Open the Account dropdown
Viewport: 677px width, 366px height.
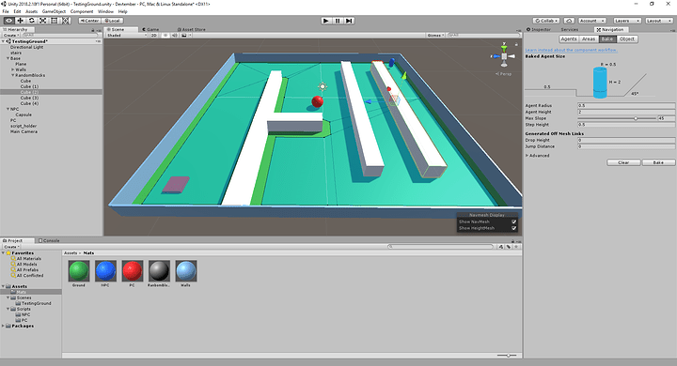pyautogui.click(x=592, y=21)
